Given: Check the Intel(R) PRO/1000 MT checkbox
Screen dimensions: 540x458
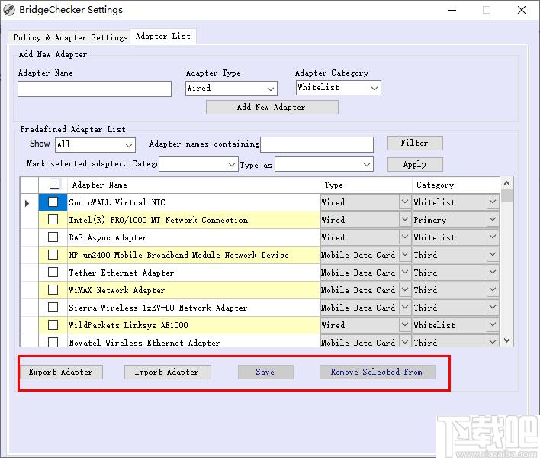Looking at the screenshot, I should pyautogui.click(x=53, y=220).
